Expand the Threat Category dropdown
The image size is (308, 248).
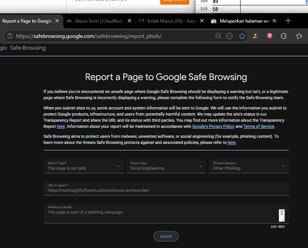coord(249,166)
